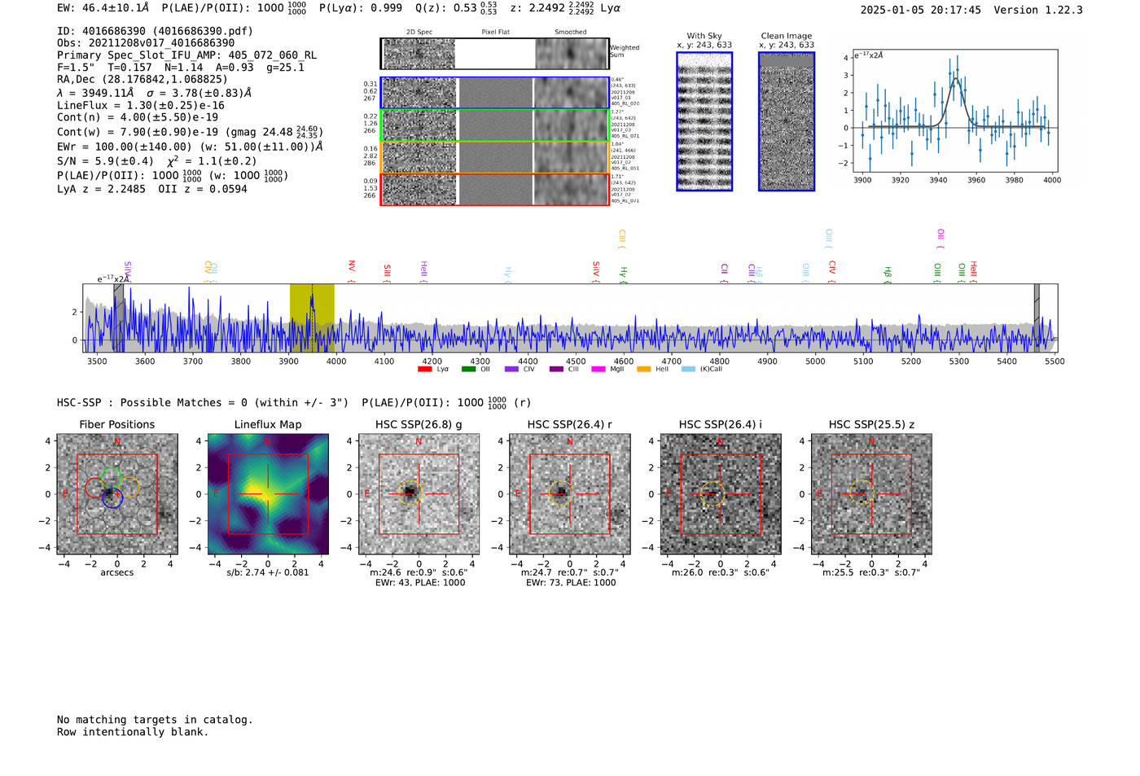Click the light blue (K)CaII legend swatch

[688, 369]
